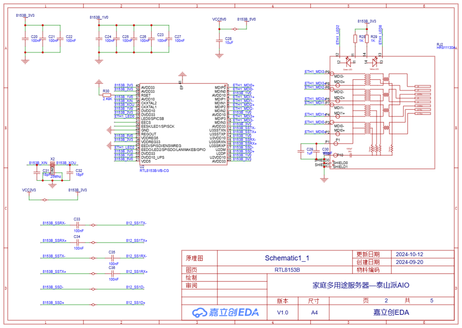The image size is (462, 328).
Task: Click the 原理图 label in title block
Action: click(x=195, y=258)
